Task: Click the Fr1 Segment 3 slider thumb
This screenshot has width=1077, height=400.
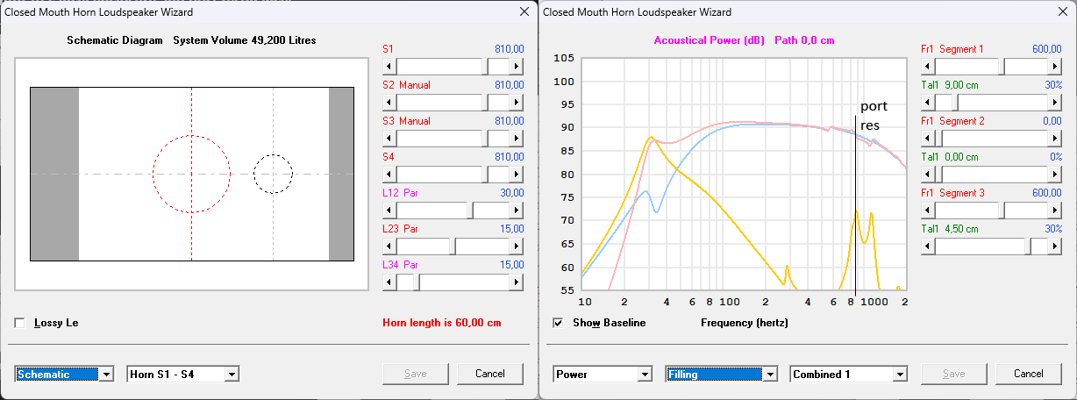Action: (1002, 211)
